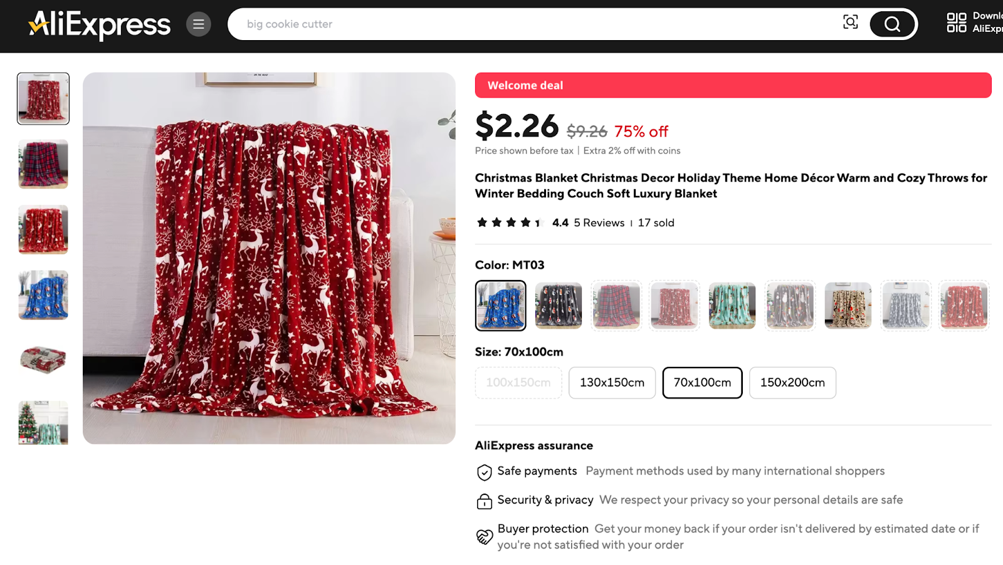Click the Buyer protection handshake icon
The height and width of the screenshot is (565, 1003).
coord(483,536)
